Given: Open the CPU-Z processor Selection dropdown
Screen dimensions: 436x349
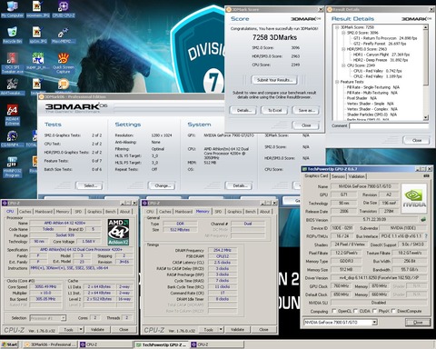Looking at the screenshot, I should point(64,318).
